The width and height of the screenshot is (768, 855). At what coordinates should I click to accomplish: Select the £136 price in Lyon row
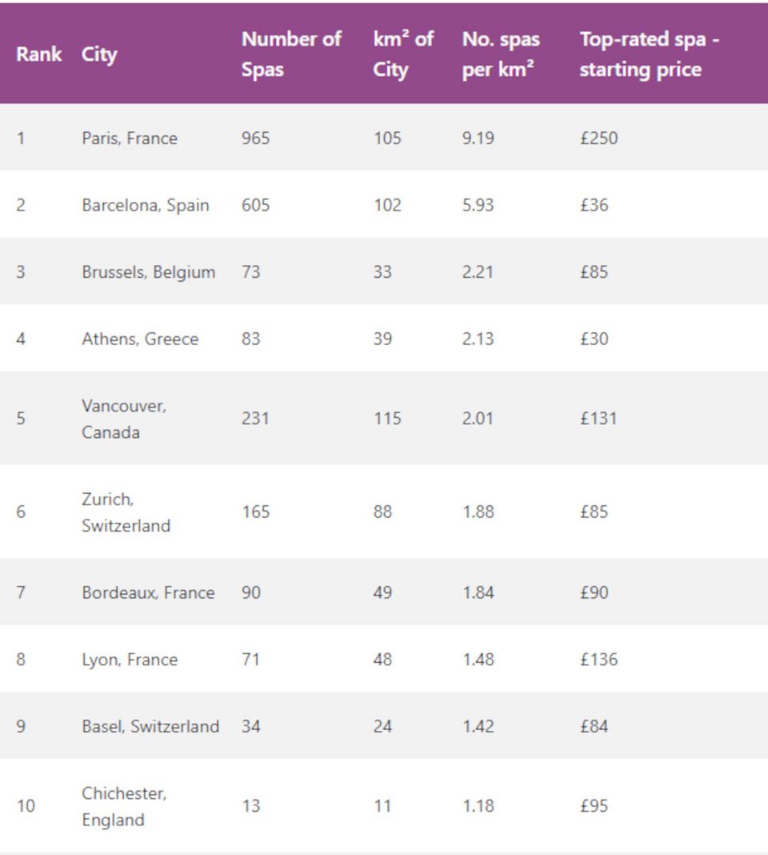[599, 660]
